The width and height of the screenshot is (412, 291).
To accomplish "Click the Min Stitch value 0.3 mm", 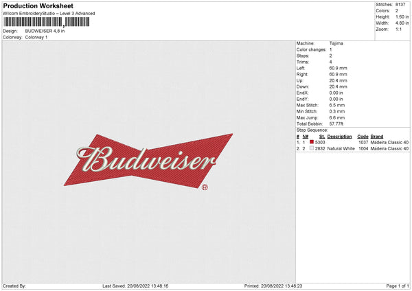I will click(337, 112).
